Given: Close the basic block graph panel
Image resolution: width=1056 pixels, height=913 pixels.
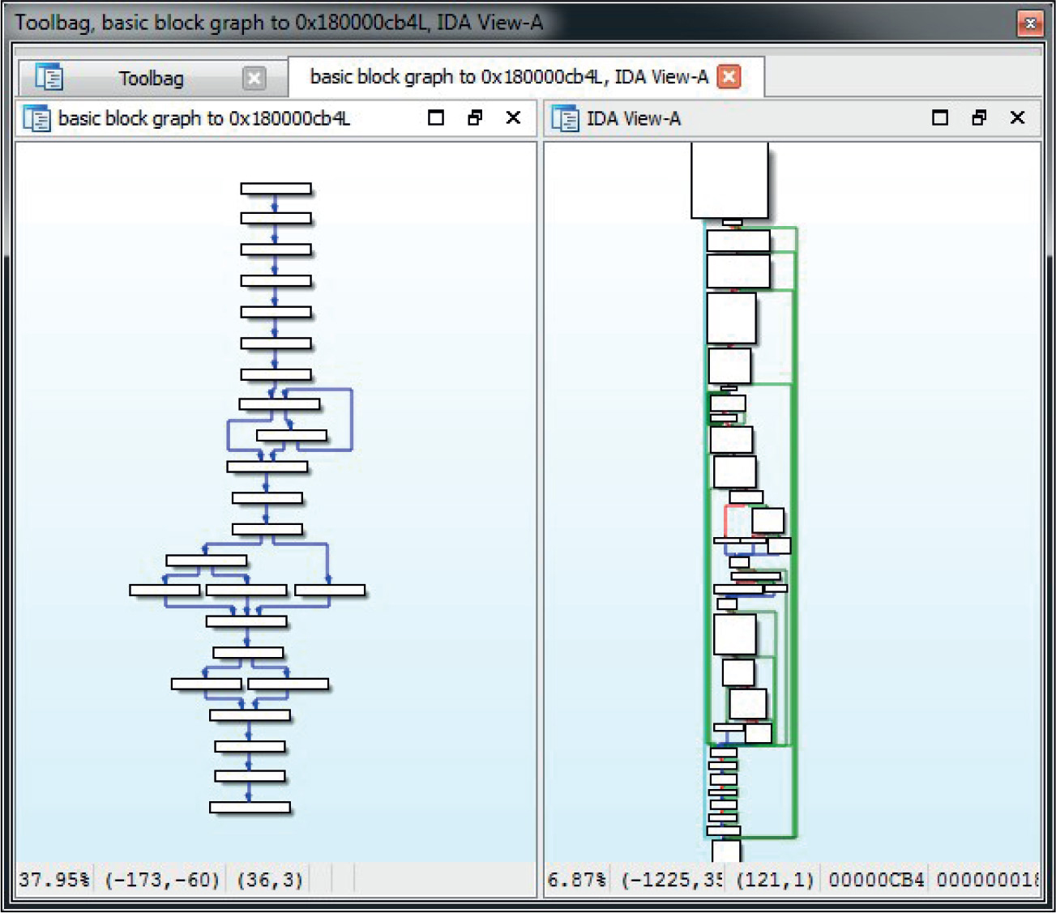Looking at the screenshot, I should [x=513, y=118].
